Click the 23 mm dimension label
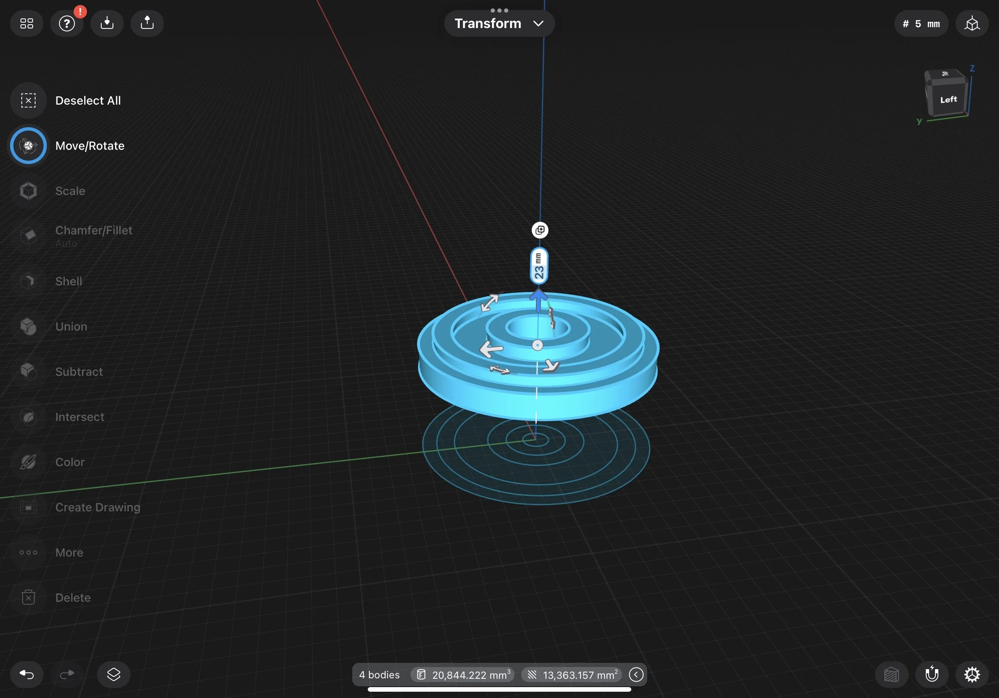999x698 pixels. tap(539, 265)
